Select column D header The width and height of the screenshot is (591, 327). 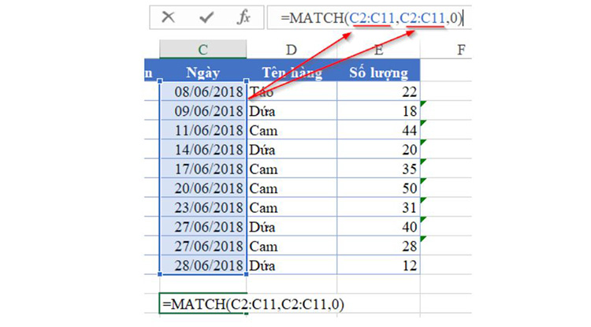(x=292, y=50)
